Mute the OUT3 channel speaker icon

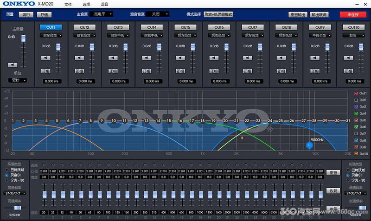click(113, 58)
